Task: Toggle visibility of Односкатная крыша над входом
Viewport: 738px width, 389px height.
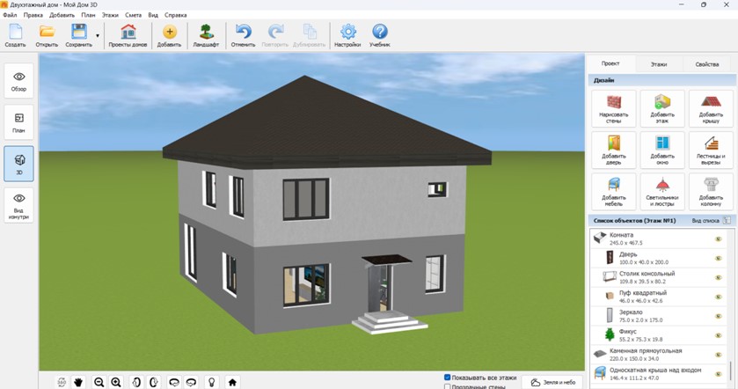Action: click(x=719, y=374)
